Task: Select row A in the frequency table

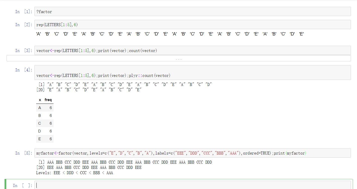Action: (45, 108)
